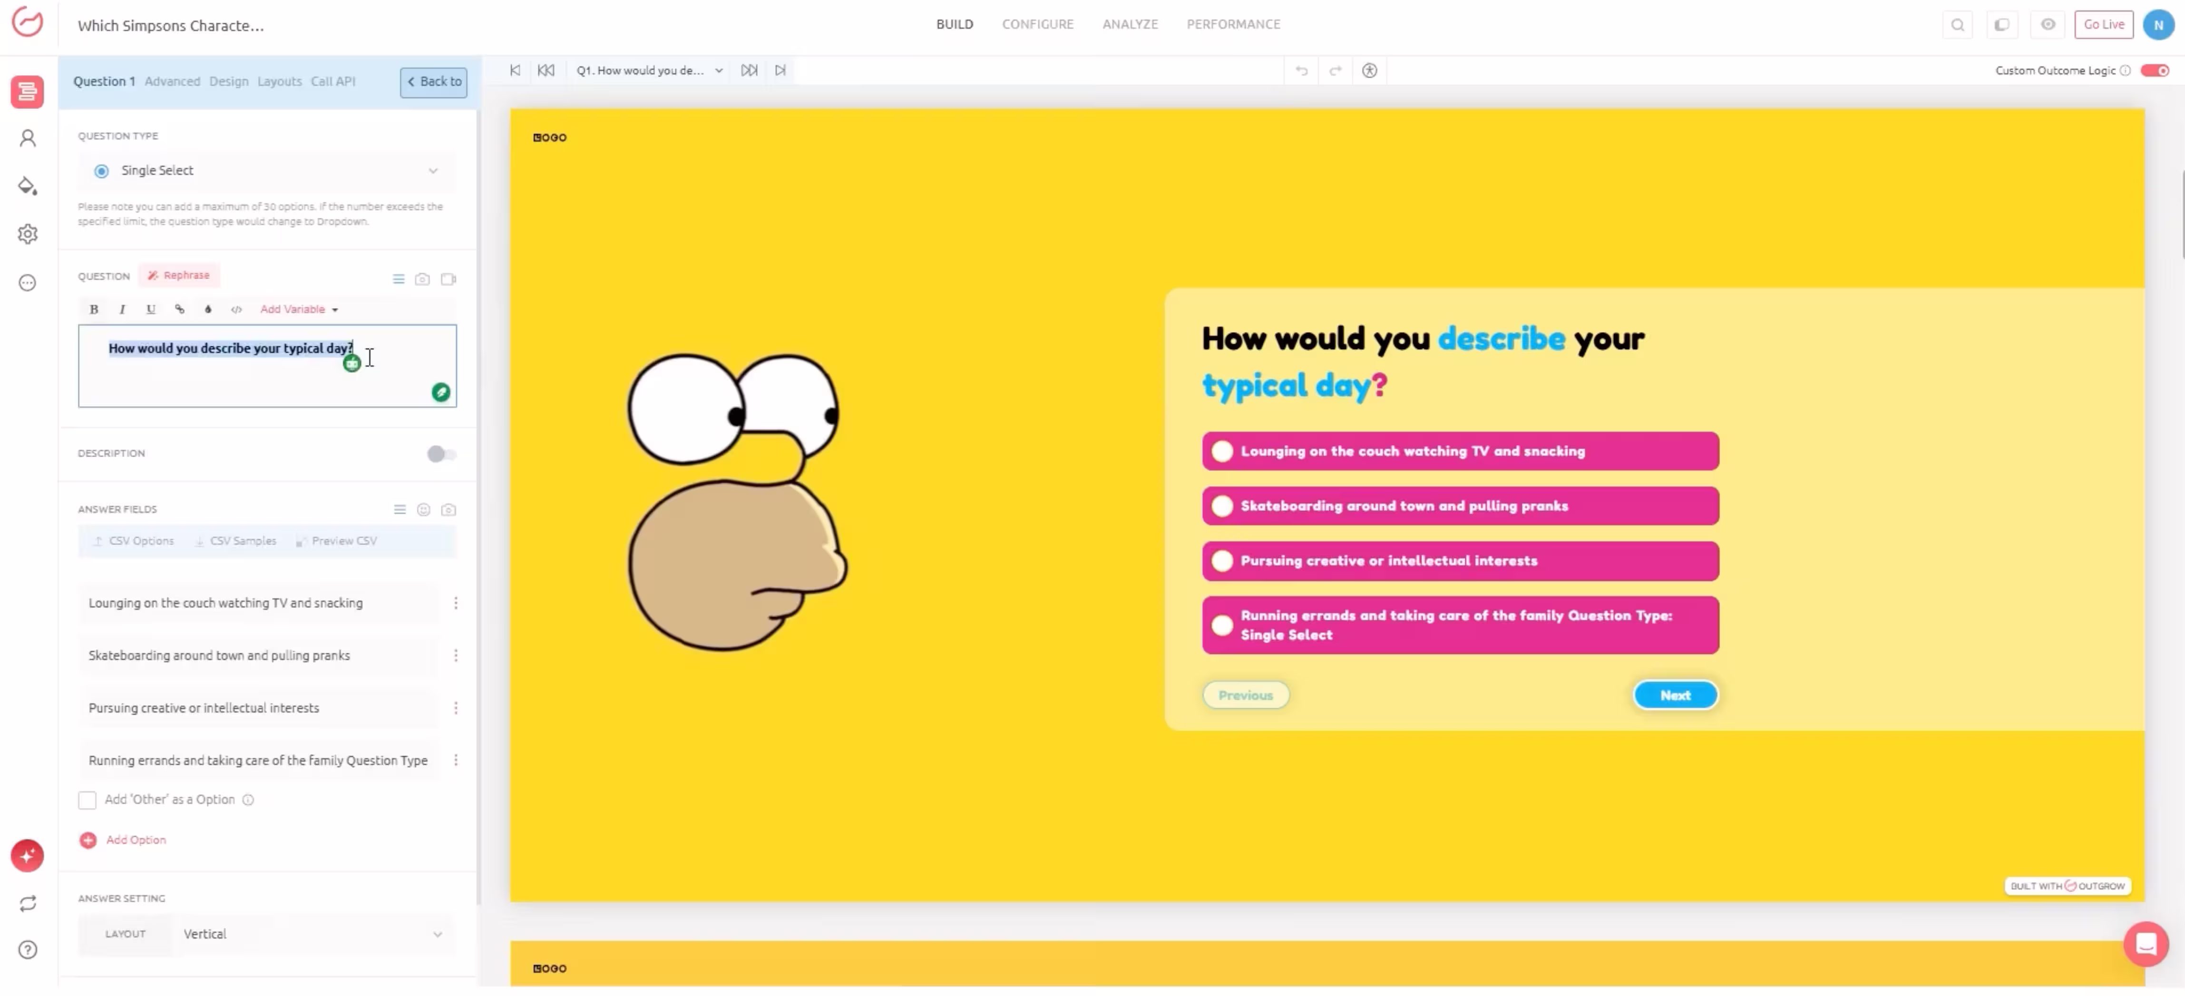Disable the Custom Outcome Logic toggle
The image size is (2185, 996).
2154,70
